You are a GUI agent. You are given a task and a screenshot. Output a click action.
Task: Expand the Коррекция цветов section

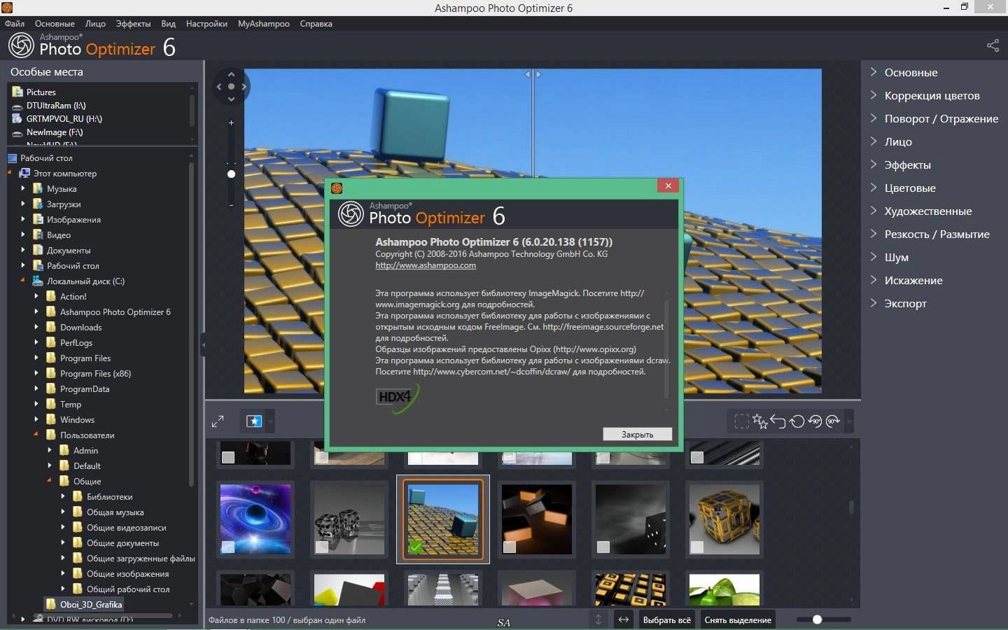874,95
